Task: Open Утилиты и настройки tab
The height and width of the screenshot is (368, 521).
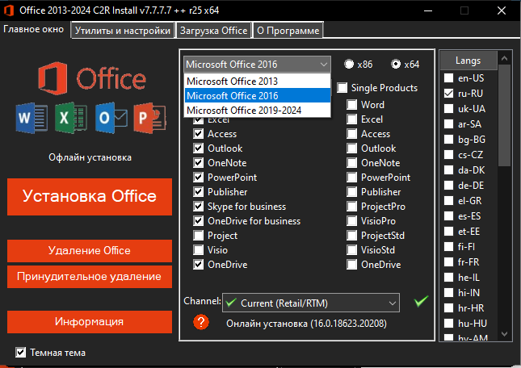Action: coord(123,31)
